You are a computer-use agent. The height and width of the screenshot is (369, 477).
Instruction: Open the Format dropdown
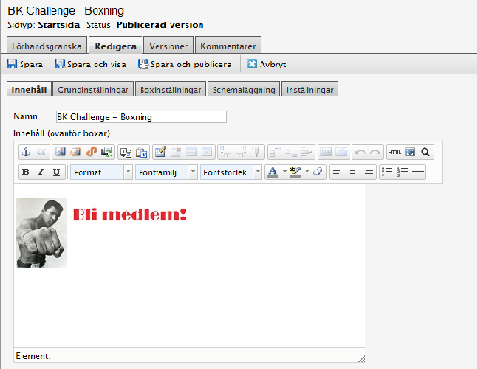[101, 172]
